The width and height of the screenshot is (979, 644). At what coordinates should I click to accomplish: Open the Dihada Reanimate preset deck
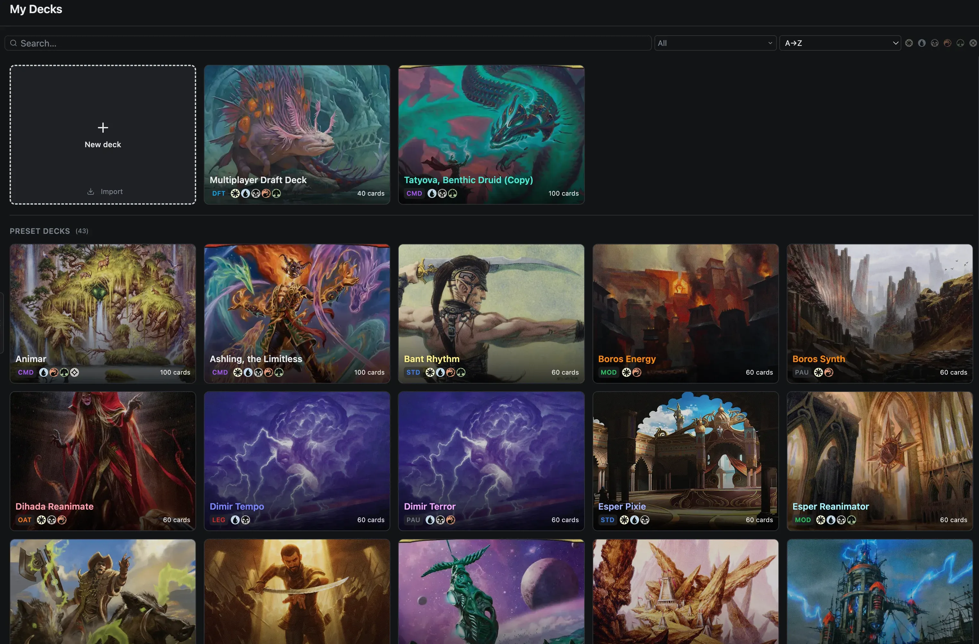[103, 461]
